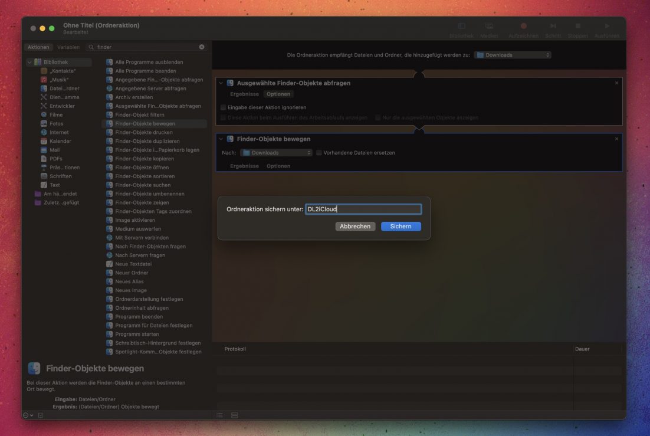Screen dimensions: 650x436
Task: Show the log list view icon
Action: [x=219, y=415]
